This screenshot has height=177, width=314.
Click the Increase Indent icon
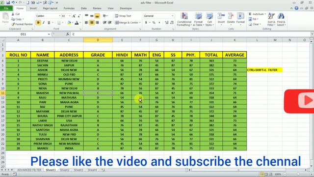pos(110,23)
